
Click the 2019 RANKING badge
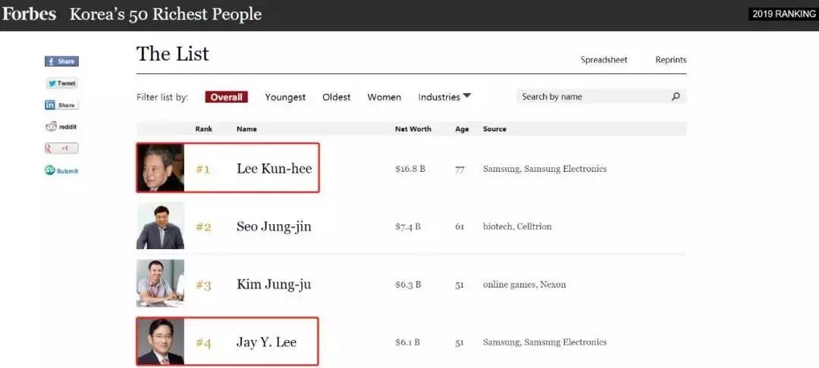tap(782, 14)
